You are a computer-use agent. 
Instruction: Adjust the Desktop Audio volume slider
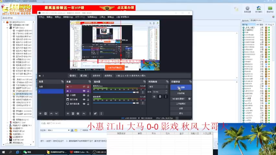click(x=115, y=103)
